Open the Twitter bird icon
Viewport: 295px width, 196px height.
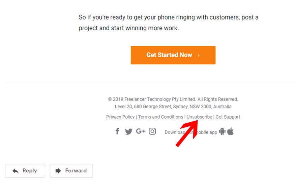(129, 131)
